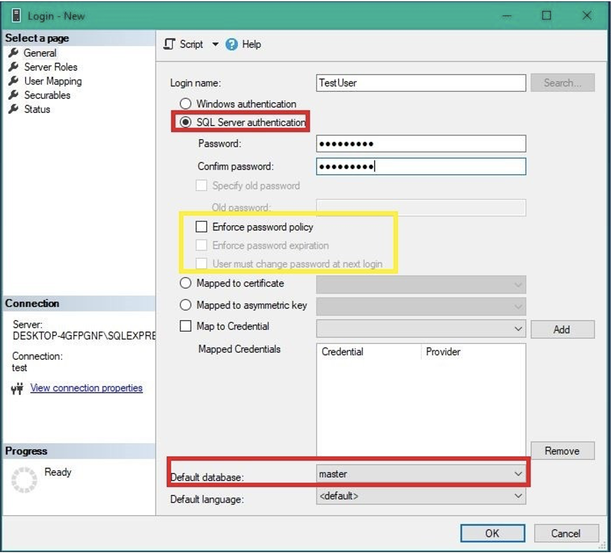Click the wrench icon next to General
The image size is (612, 554).
click(x=13, y=53)
